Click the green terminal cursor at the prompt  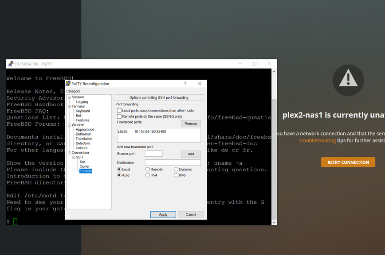click(15, 221)
